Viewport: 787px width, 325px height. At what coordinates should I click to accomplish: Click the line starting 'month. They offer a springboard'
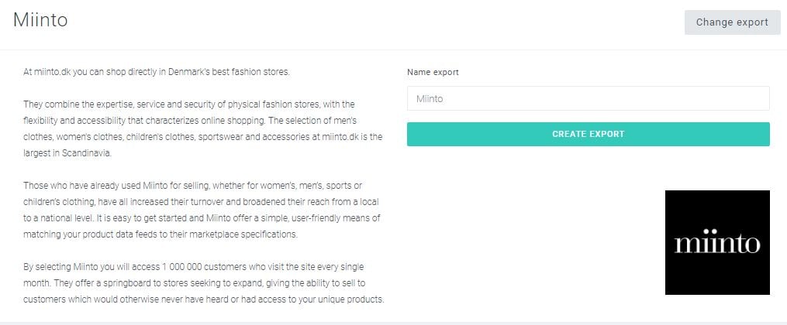coord(195,283)
